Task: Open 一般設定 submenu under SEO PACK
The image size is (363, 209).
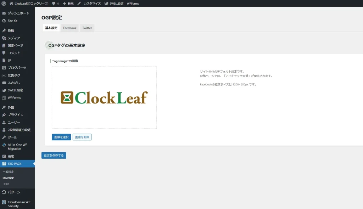Action: click(x=8, y=172)
